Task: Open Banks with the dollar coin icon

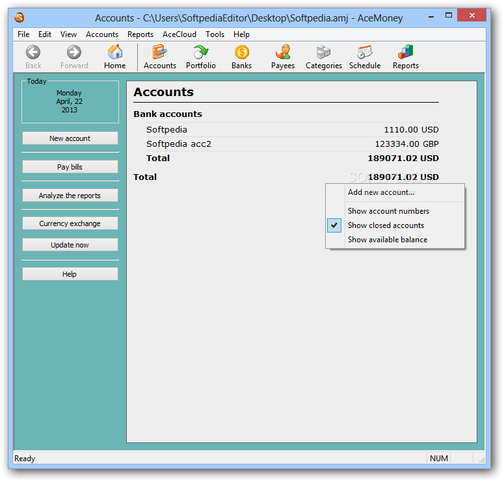Action: click(x=242, y=52)
